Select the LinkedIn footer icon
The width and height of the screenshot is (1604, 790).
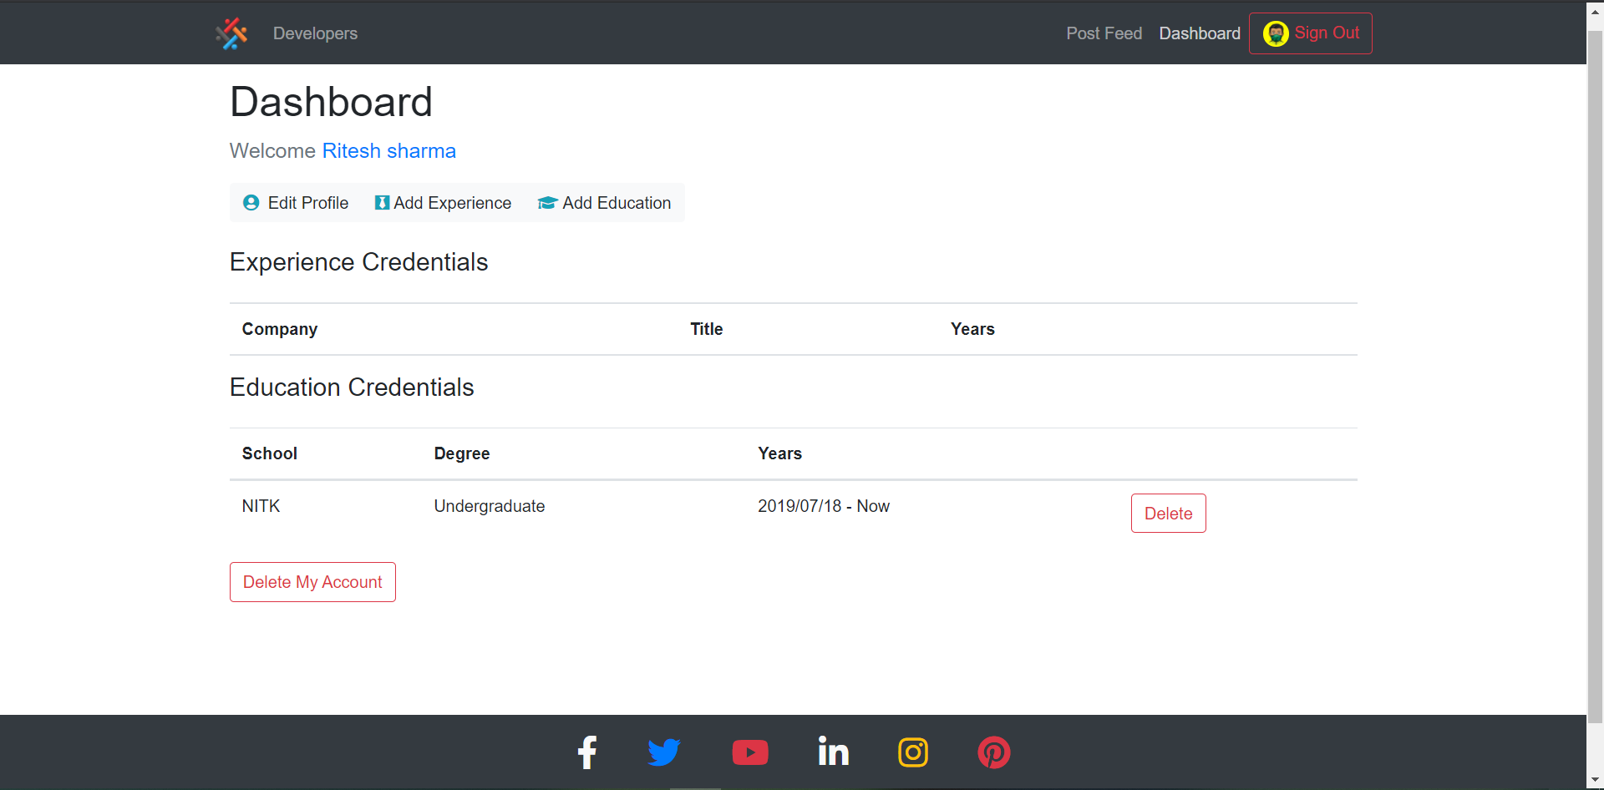[x=833, y=752]
